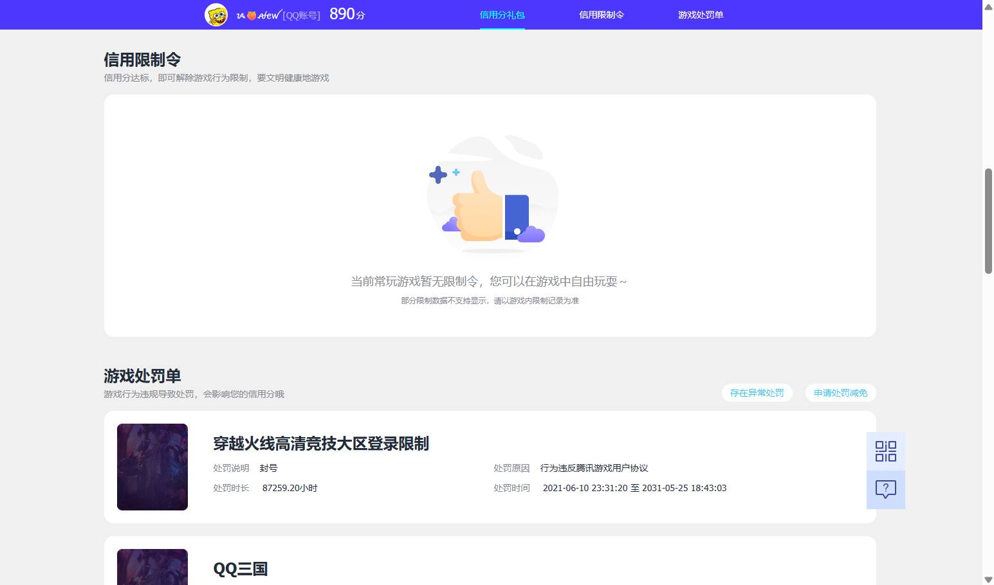Switch to the 信用分礼包 tab

point(502,15)
